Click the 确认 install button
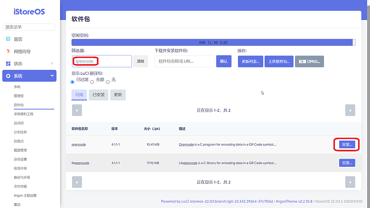This screenshot has width=370, height=208. (224, 61)
